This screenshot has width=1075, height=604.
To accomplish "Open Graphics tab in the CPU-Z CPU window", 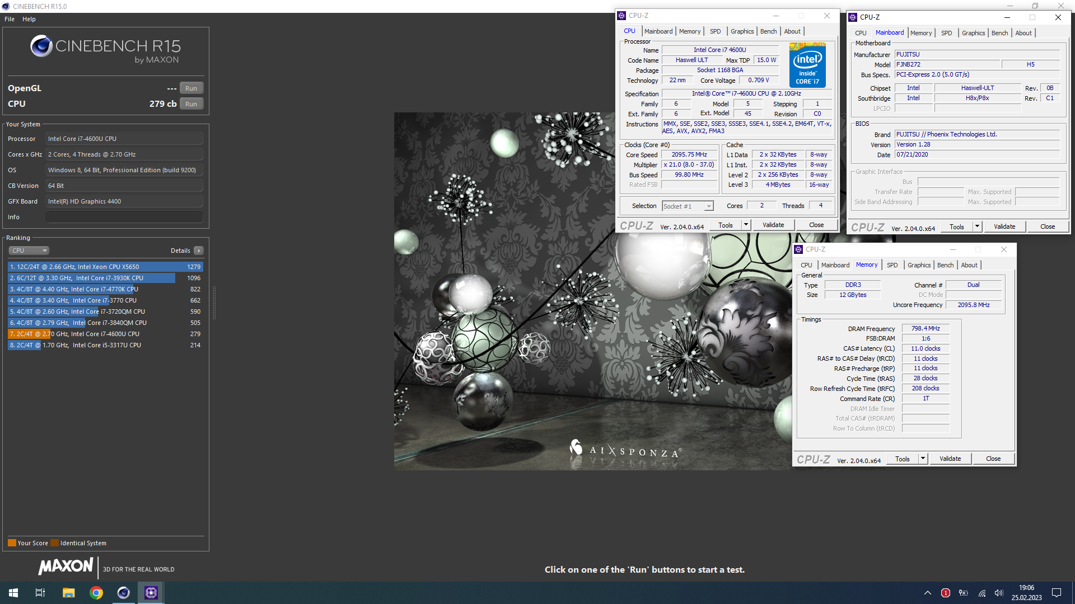I will pos(742,31).
